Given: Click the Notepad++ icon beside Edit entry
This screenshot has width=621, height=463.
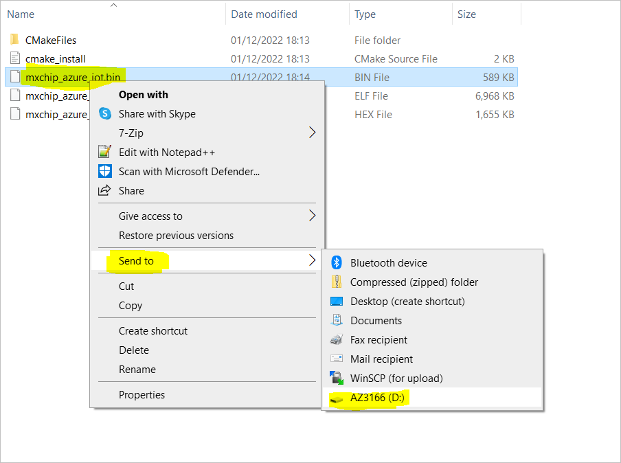Looking at the screenshot, I should [x=104, y=152].
